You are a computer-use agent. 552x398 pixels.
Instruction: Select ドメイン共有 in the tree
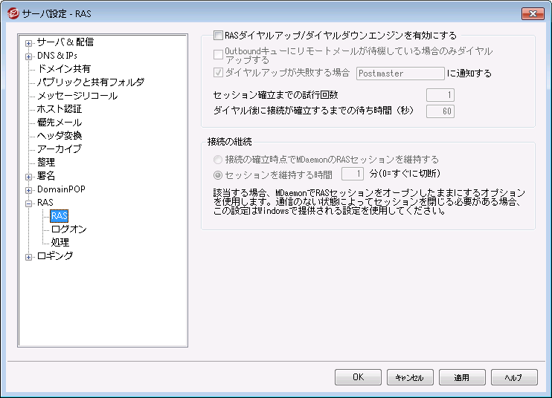(64, 69)
